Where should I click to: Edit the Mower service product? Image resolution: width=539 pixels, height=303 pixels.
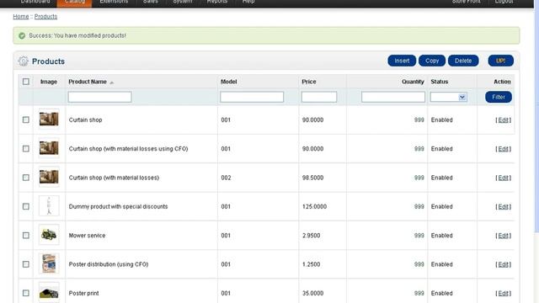(504, 236)
